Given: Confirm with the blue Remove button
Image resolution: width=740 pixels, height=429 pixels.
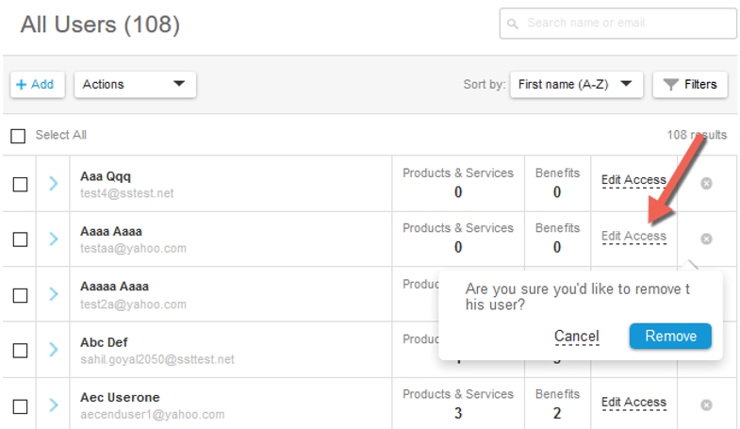Looking at the screenshot, I should pos(670,336).
